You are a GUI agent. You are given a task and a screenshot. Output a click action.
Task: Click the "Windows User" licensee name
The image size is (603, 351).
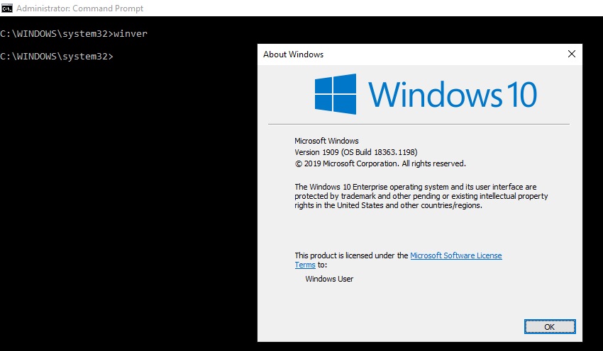tap(329, 279)
